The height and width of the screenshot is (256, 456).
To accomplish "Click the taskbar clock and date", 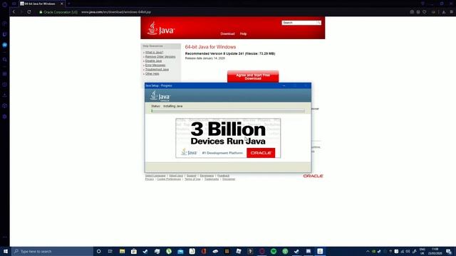I will pos(435,251).
